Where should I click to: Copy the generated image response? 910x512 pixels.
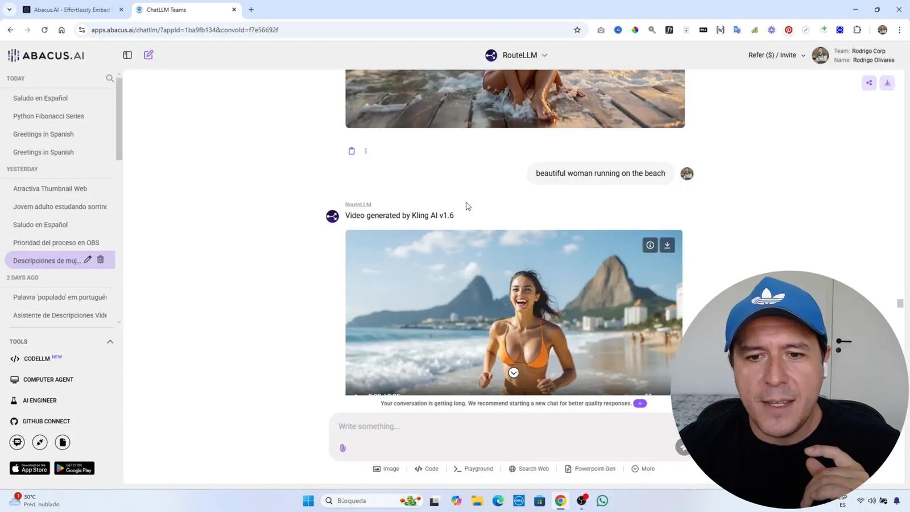[351, 150]
